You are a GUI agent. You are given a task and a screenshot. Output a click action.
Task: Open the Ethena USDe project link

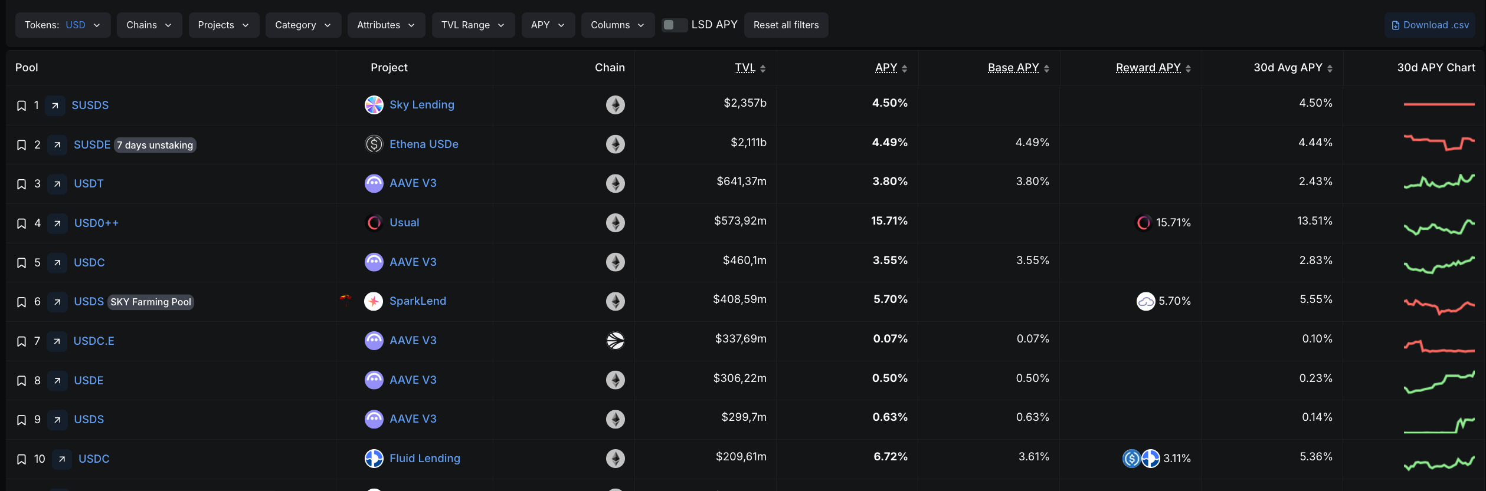[424, 144]
